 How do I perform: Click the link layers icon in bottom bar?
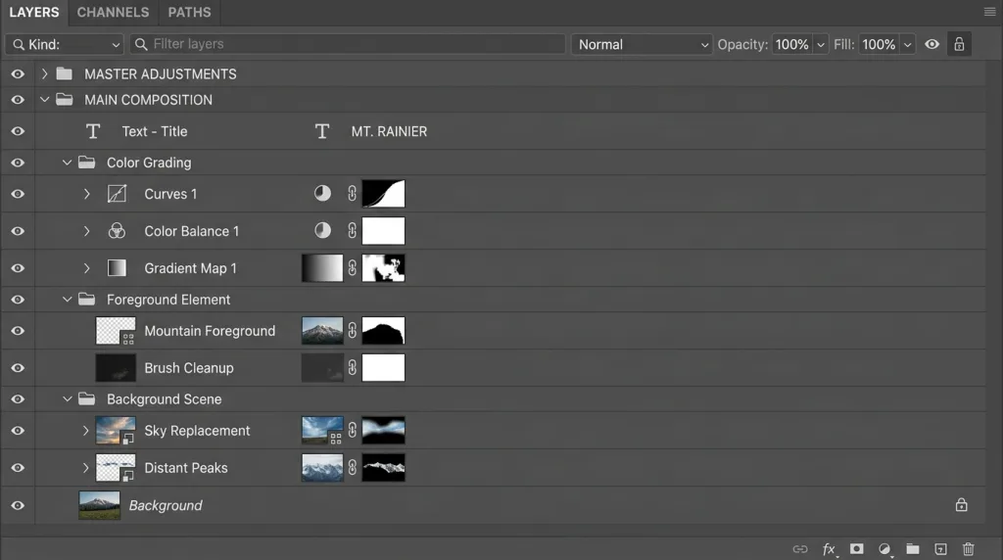pyautogui.click(x=800, y=549)
